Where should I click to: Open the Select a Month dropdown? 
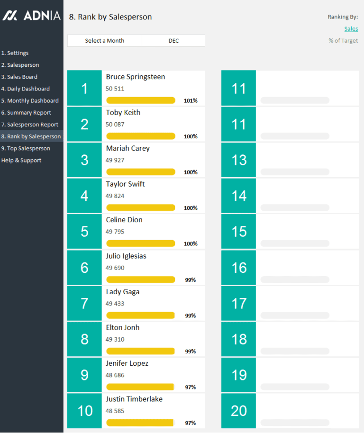pyautogui.click(x=104, y=40)
